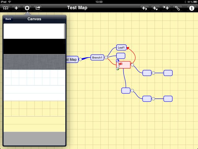
Task: Choose the yellow grid canvas
Action: [34, 109]
